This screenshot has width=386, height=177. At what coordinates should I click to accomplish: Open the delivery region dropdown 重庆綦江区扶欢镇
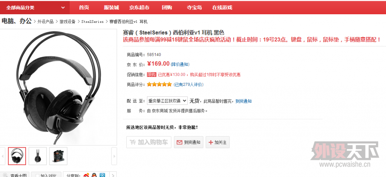(167, 100)
